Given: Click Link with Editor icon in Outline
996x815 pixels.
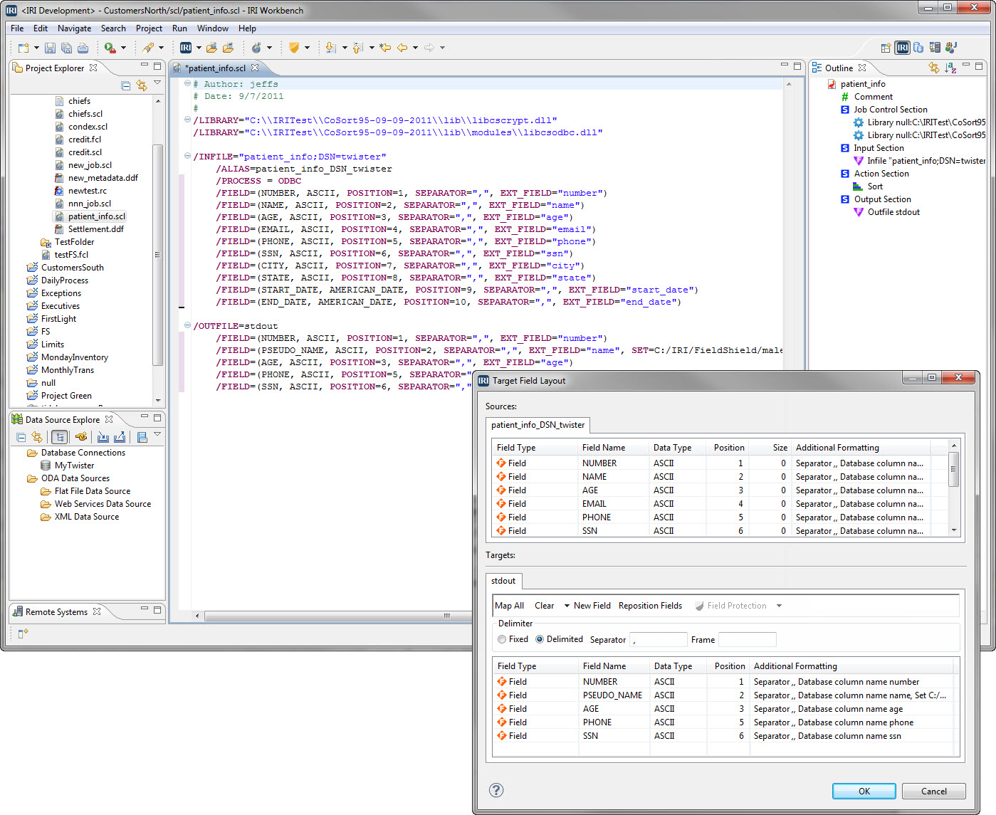Looking at the screenshot, I should click(x=933, y=68).
